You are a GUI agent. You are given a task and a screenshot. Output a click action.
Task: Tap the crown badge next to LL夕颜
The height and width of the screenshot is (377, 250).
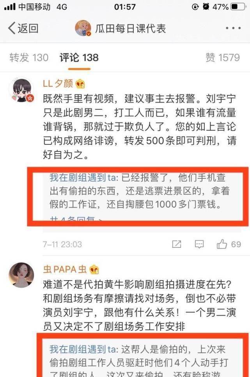[80, 84]
